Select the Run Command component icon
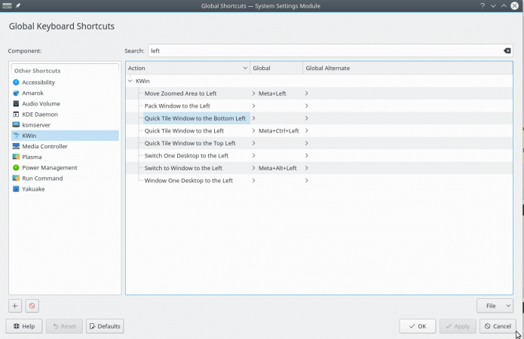 click(x=16, y=179)
